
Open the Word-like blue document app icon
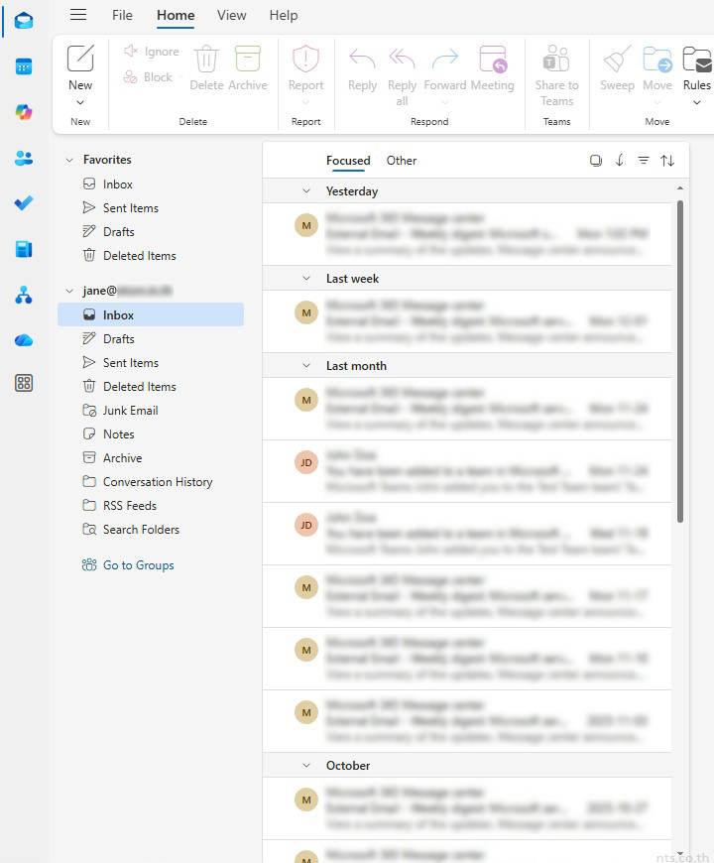pos(24,249)
